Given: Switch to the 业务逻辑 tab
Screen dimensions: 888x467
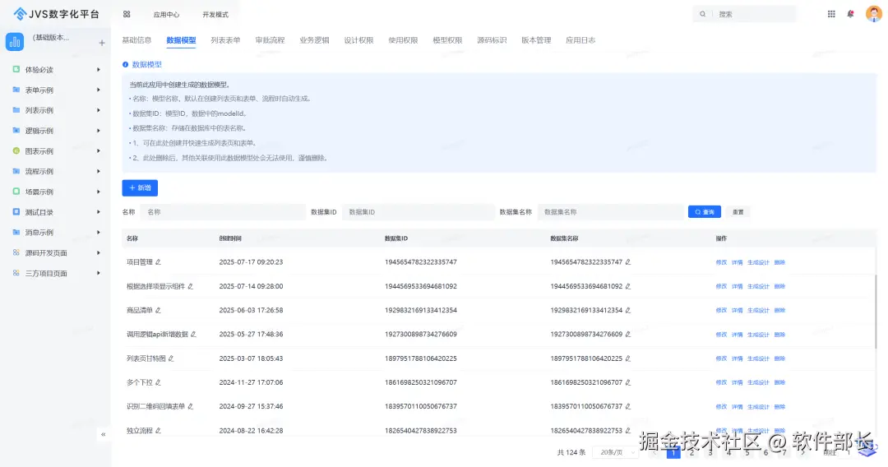Looking at the screenshot, I should (x=314, y=40).
